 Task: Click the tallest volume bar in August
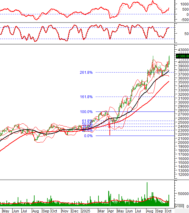[x=147, y=192]
